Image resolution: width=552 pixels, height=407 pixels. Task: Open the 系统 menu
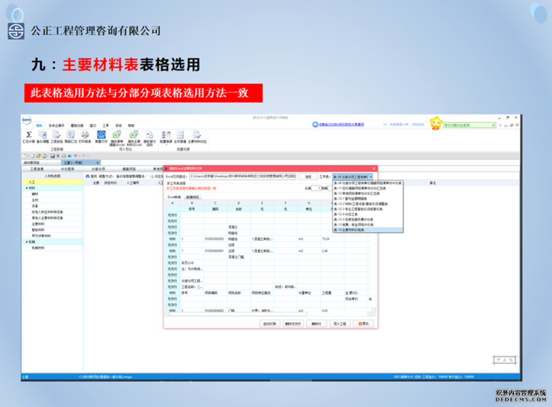tap(119, 125)
